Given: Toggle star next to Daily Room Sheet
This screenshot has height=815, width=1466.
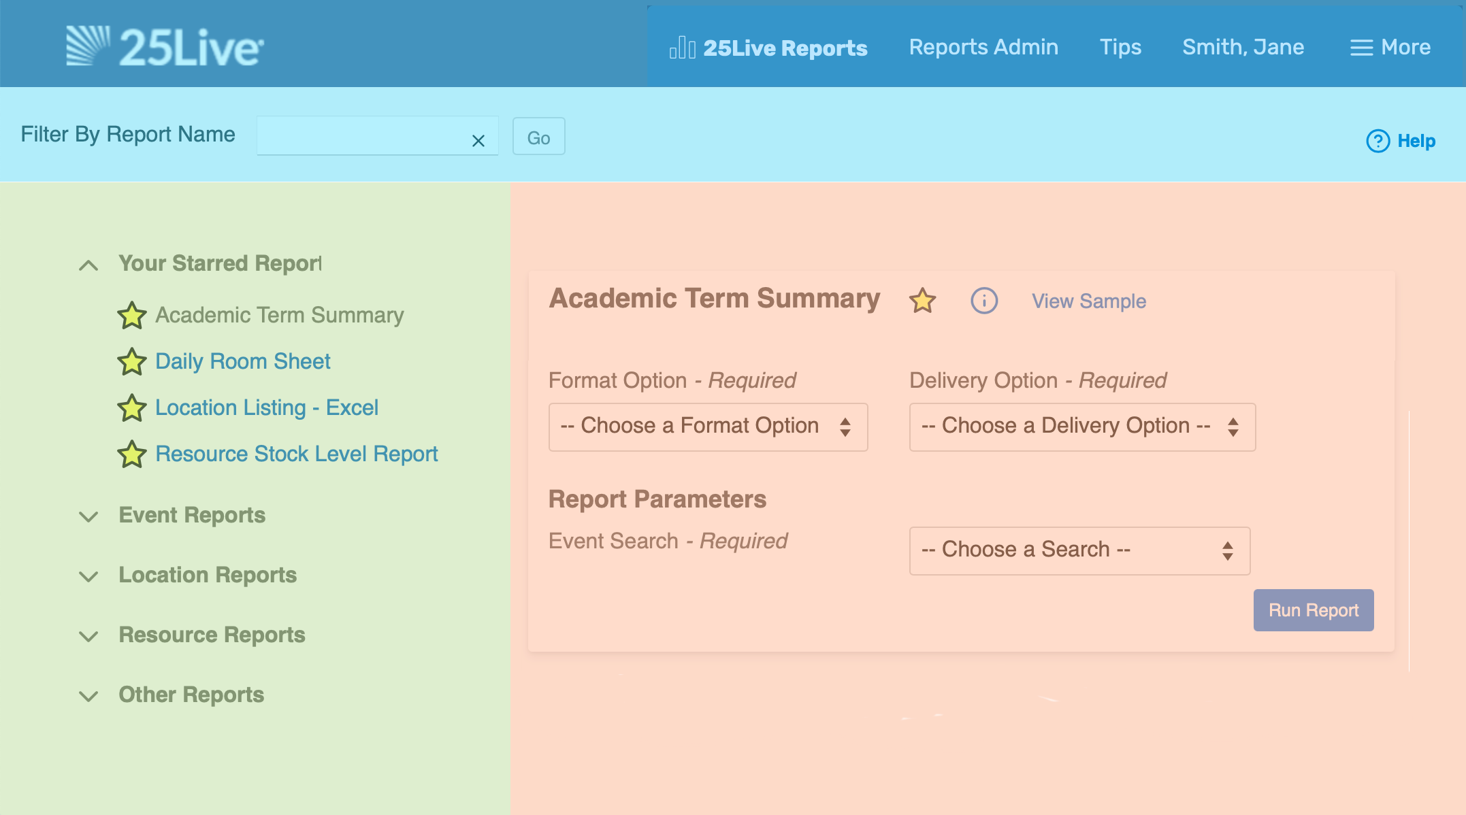Looking at the screenshot, I should (x=131, y=361).
